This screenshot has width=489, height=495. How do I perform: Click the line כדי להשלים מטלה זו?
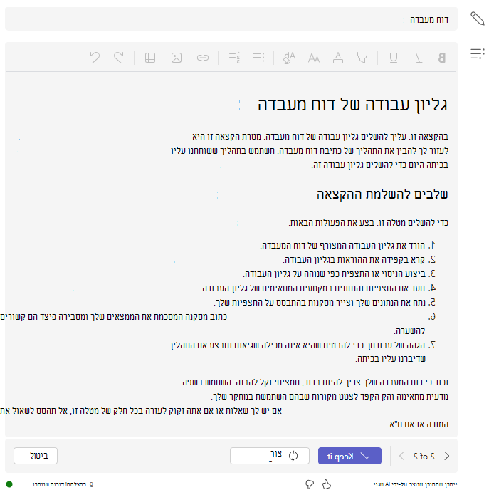click(x=368, y=222)
